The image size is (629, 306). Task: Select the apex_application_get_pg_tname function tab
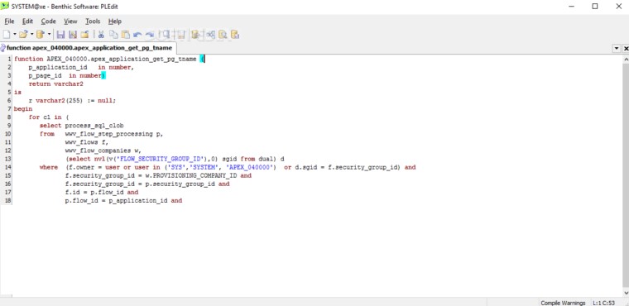click(88, 48)
